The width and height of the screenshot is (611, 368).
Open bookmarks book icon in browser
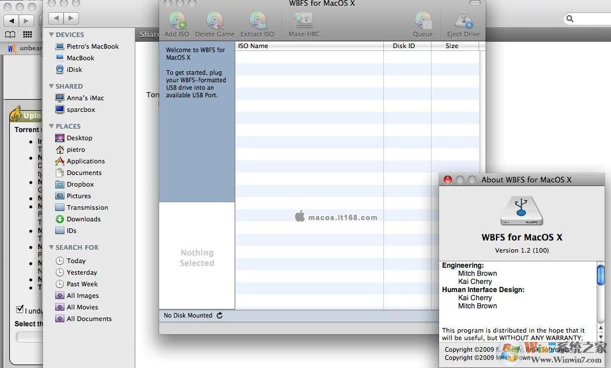pos(10,35)
